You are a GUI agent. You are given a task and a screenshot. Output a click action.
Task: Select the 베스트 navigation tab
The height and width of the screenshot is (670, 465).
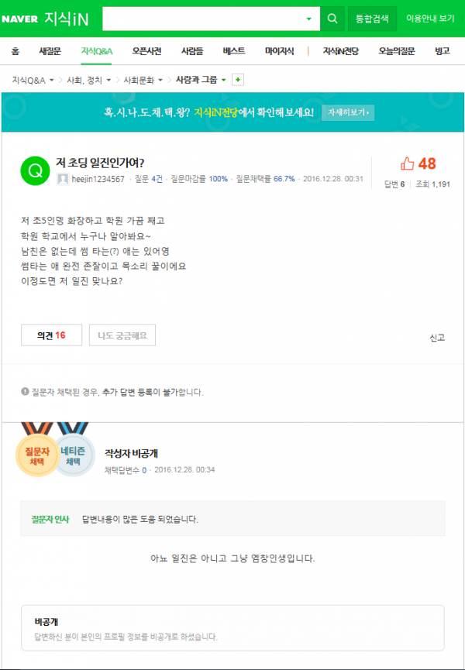(234, 51)
